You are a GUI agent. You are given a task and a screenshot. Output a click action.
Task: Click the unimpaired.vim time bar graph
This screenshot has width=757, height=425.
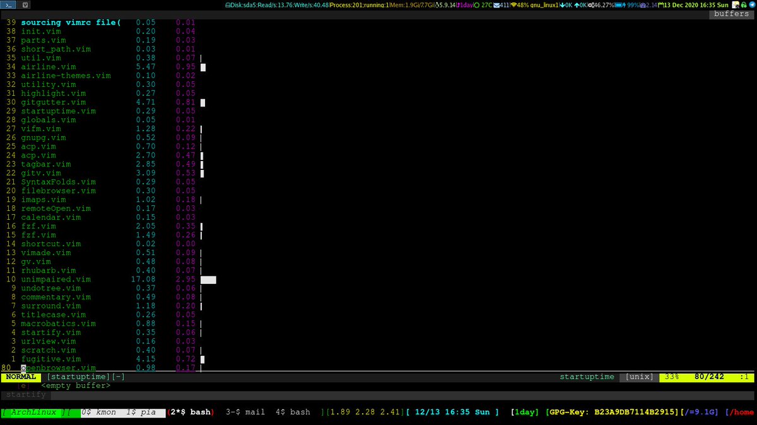(208, 280)
